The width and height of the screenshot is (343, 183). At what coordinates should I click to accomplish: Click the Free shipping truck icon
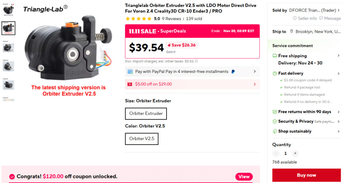pos(275,56)
